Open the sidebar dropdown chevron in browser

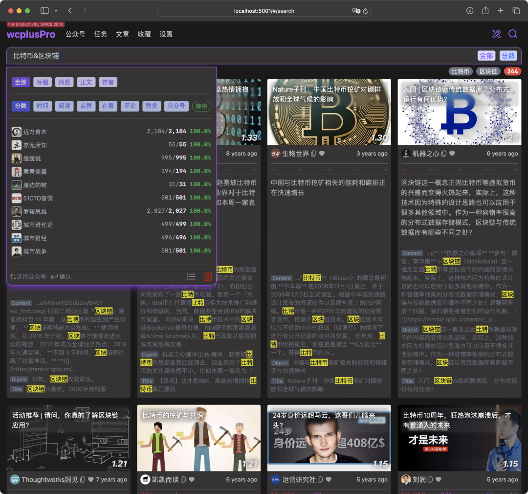[x=56, y=11]
